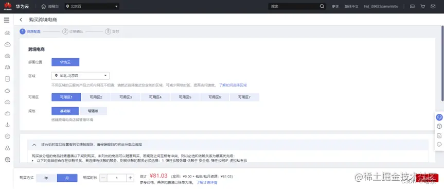
Task: Select 可用区6
Action: (x=215, y=97)
